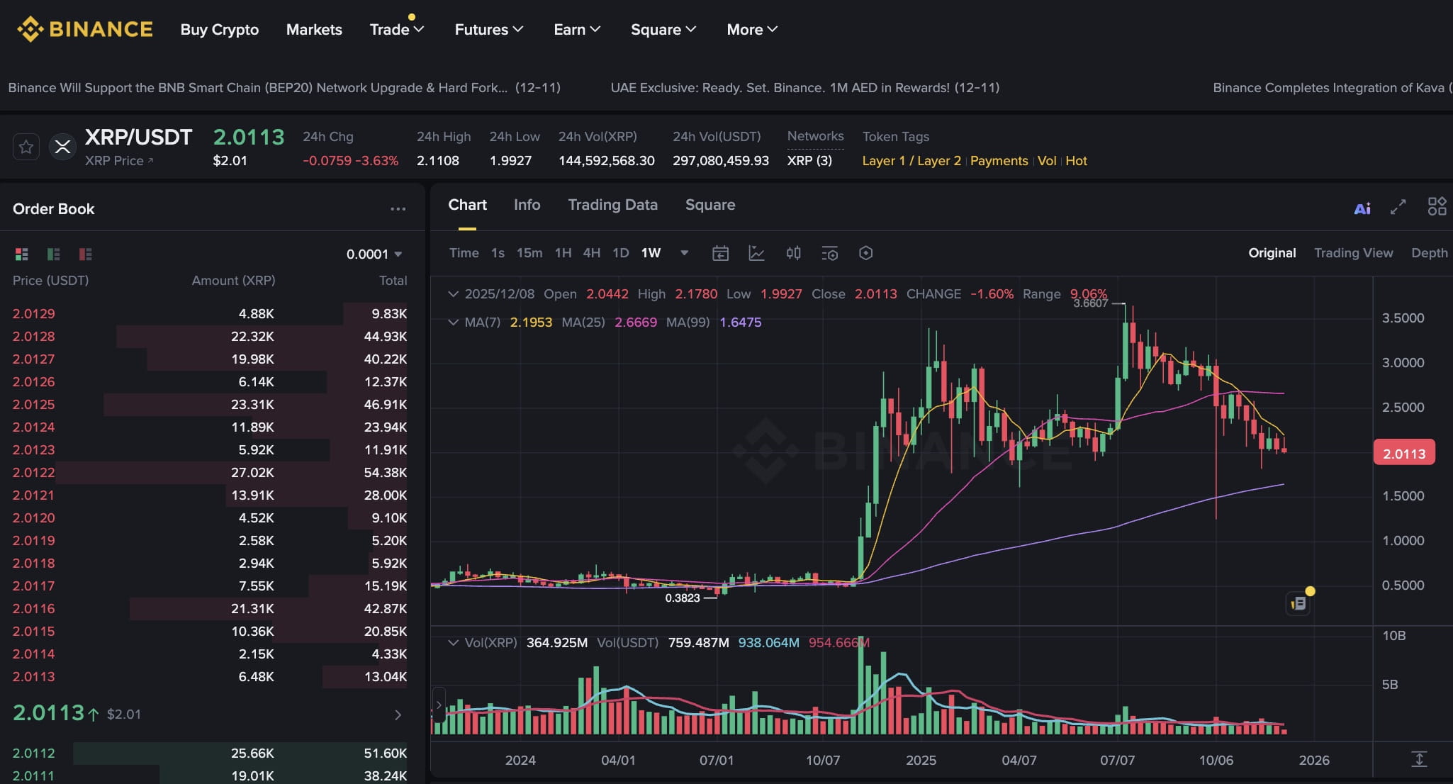1453x784 pixels.
Task: Switch to the Trading Data tab
Action: coord(612,205)
